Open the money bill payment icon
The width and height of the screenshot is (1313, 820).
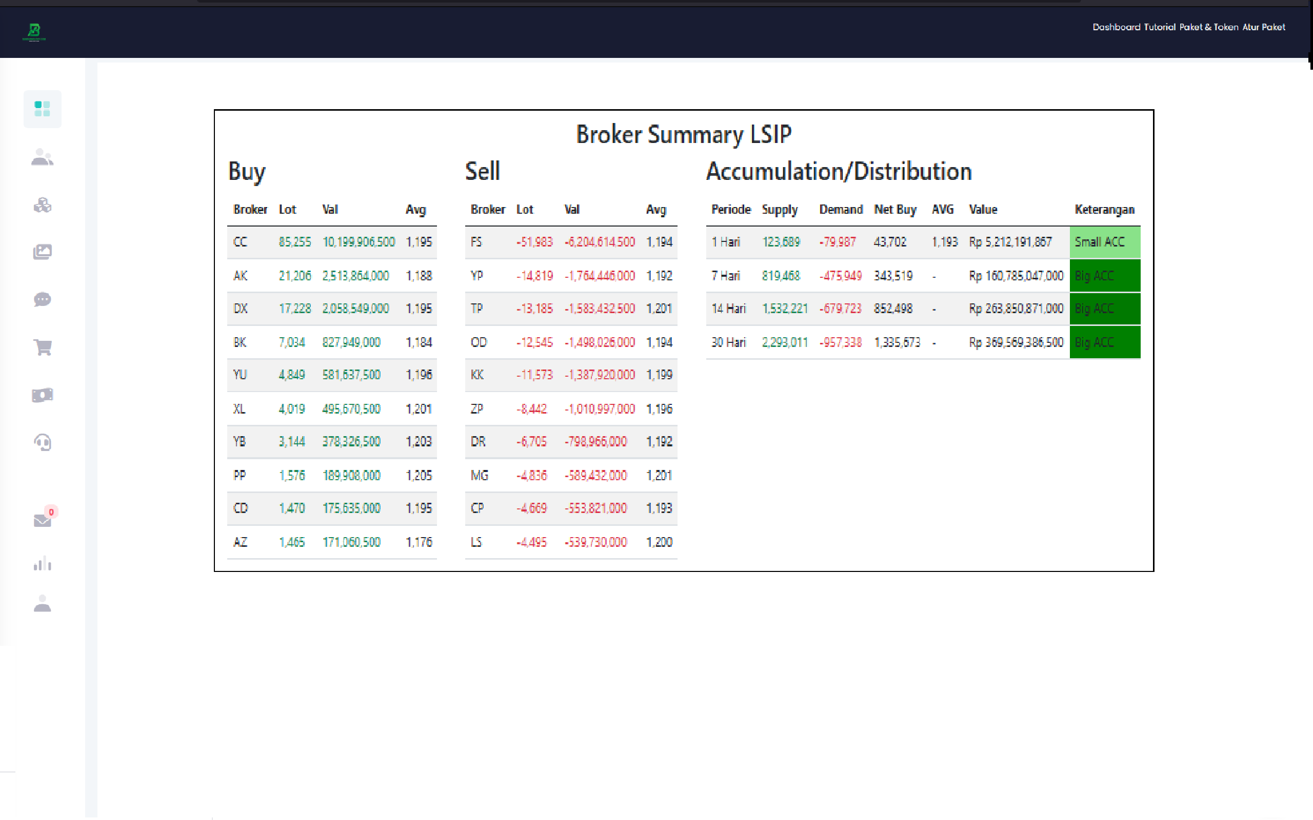pos(43,395)
